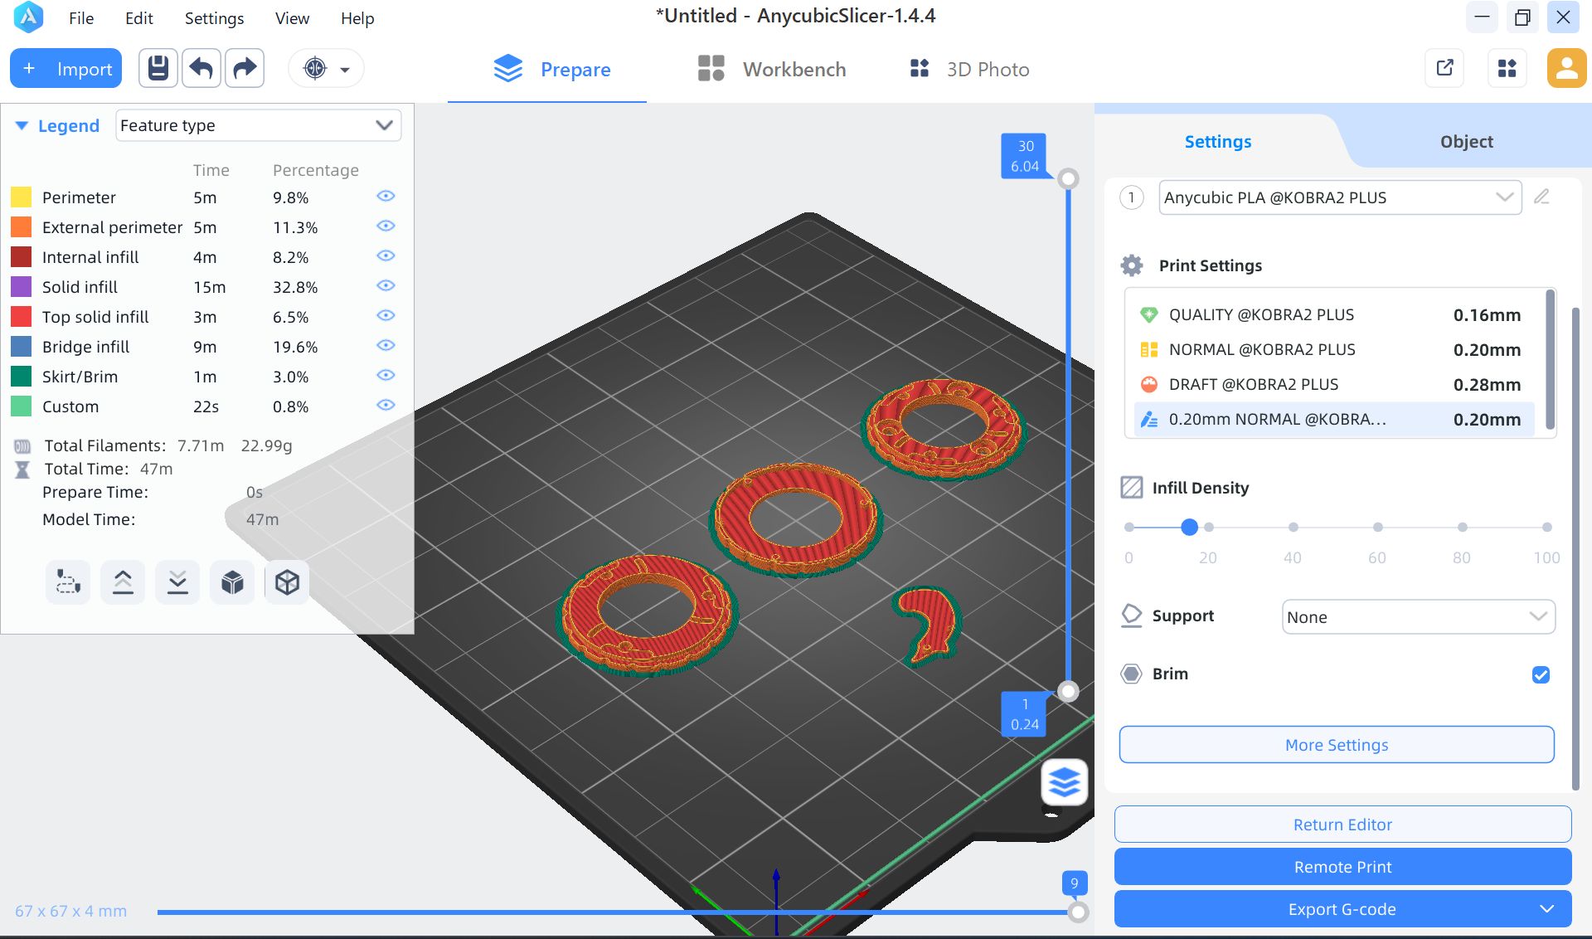
Task: Click the hourglass icon by Total Time
Action: point(22,469)
